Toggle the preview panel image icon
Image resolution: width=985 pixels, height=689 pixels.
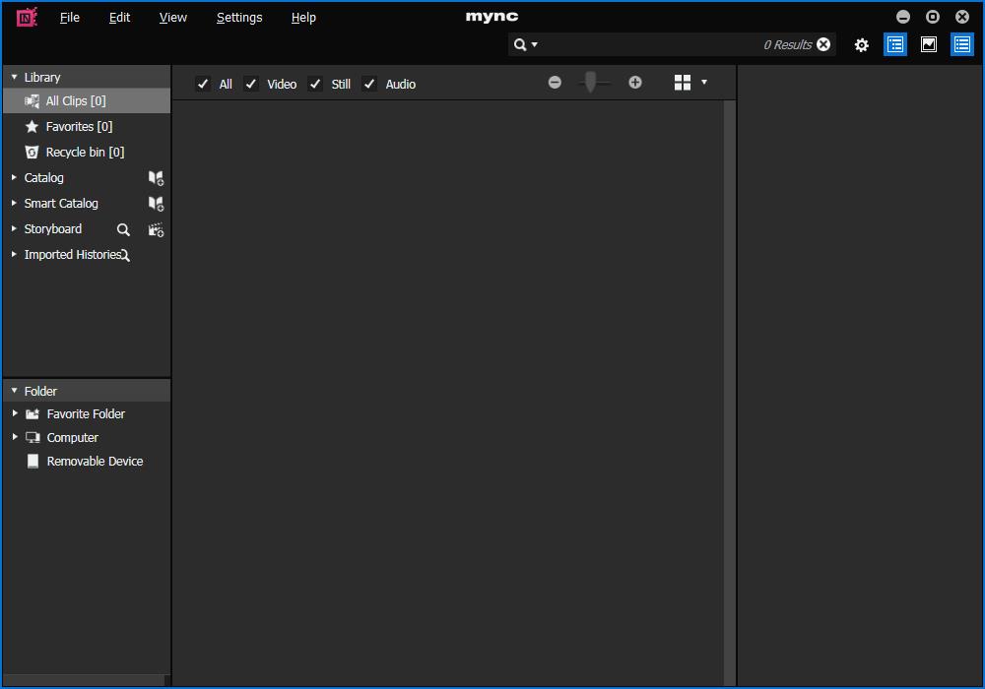tap(929, 44)
